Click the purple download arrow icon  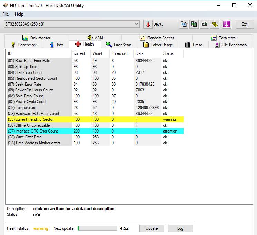[227, 24]
